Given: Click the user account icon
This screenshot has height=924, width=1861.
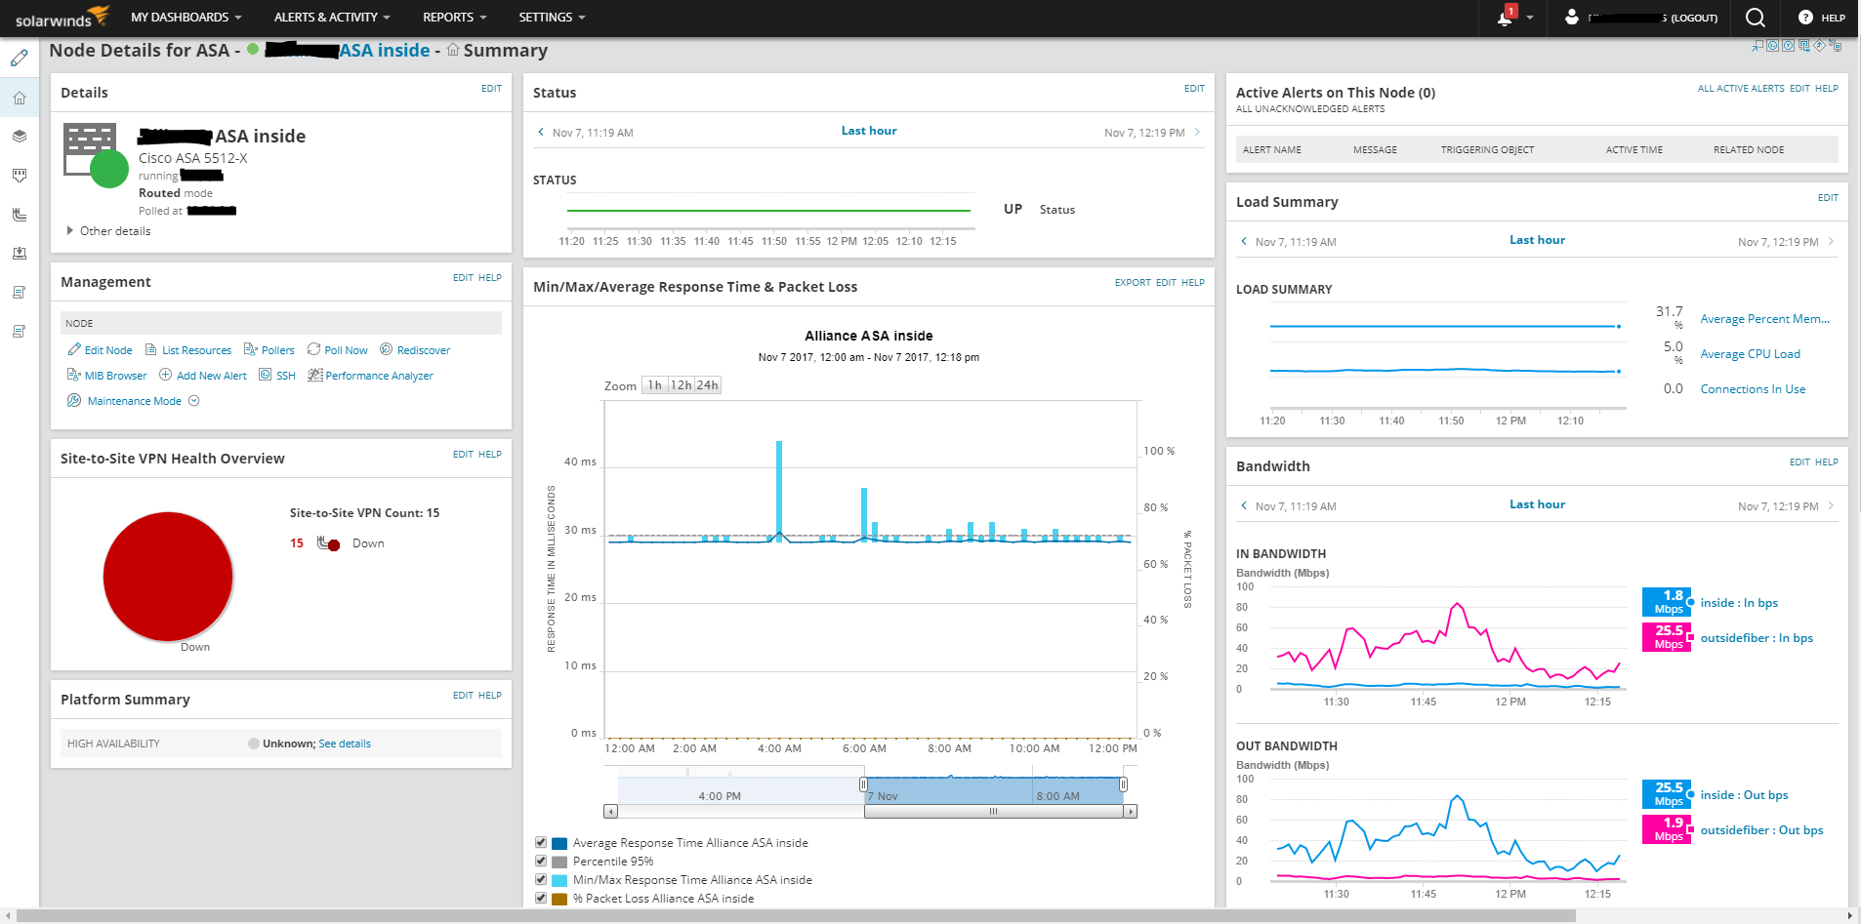Looking at the screenshot, I should 1572,17.
